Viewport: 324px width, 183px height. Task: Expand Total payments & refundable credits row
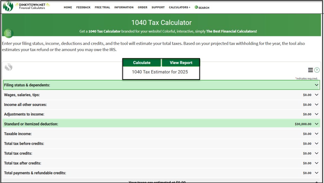[x=316, y=173]
